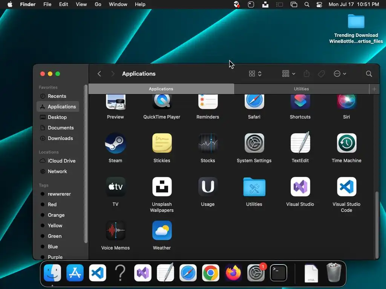Click the sidebar vertical scrollbar
The image size is (386, 289).
(86, 164)
